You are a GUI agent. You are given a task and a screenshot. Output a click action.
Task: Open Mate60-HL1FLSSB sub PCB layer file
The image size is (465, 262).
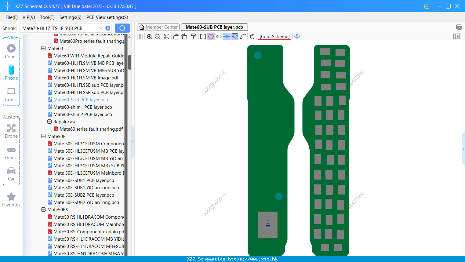[86, 85]
